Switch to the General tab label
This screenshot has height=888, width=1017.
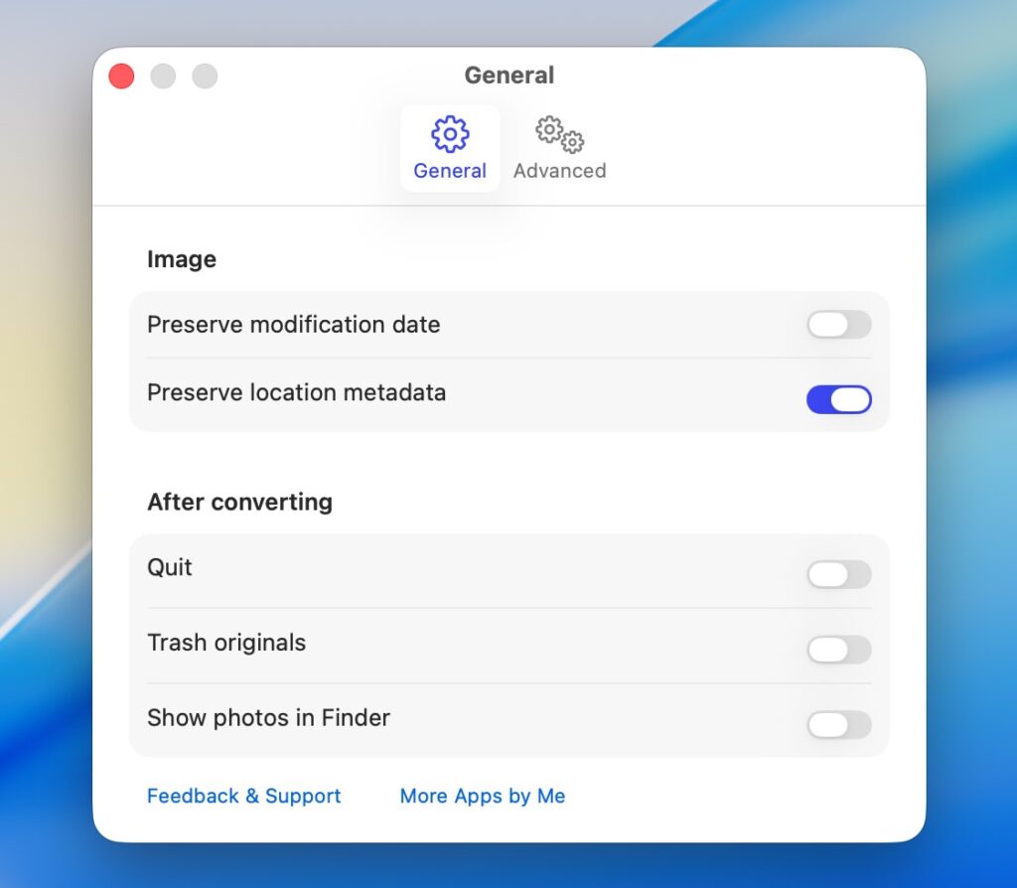pos(450,171)
